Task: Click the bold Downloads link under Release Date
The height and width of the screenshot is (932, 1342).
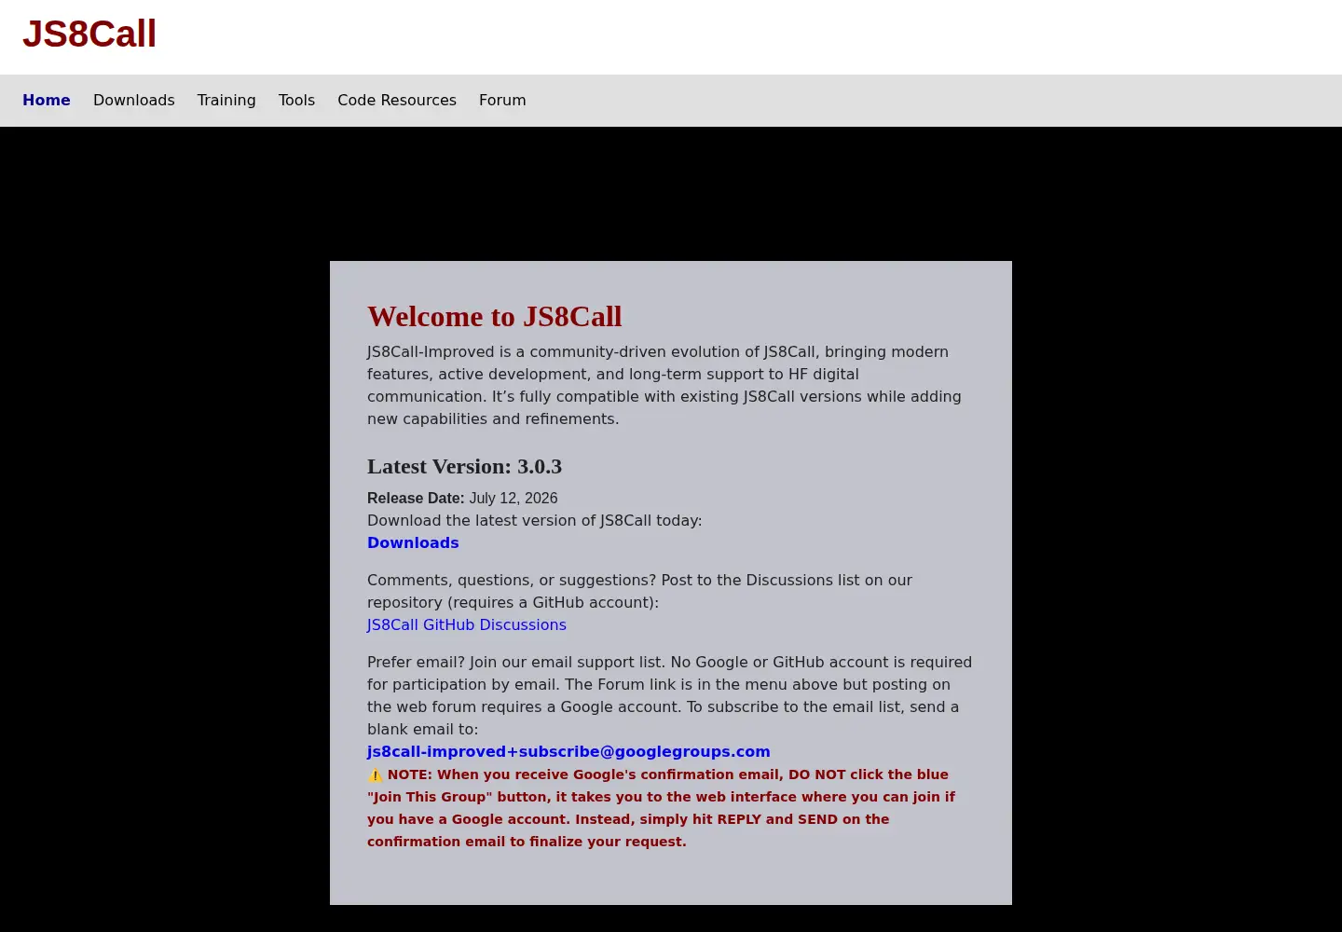Action: point(413,542)
